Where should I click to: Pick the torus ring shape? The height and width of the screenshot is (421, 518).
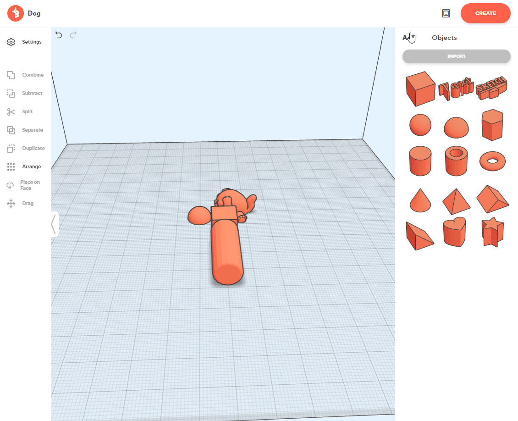coord(493,161)
